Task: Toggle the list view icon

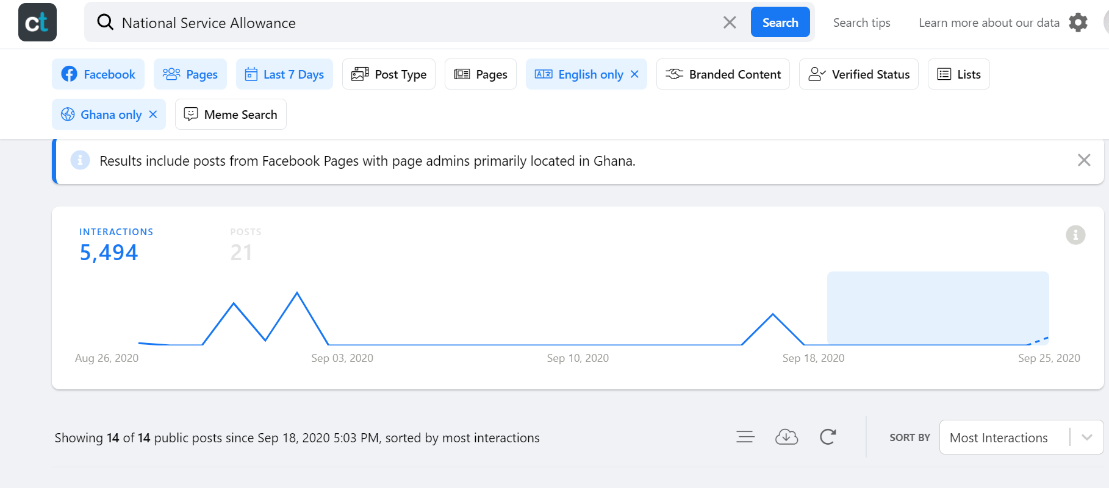Action: pos(745,437)
